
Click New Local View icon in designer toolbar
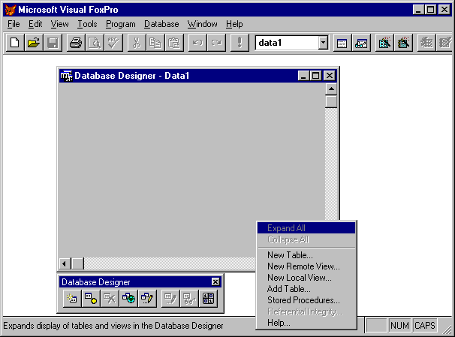click(x=147, y=298)
